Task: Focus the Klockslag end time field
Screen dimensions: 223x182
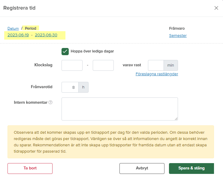Action: (x=103, y=65)
